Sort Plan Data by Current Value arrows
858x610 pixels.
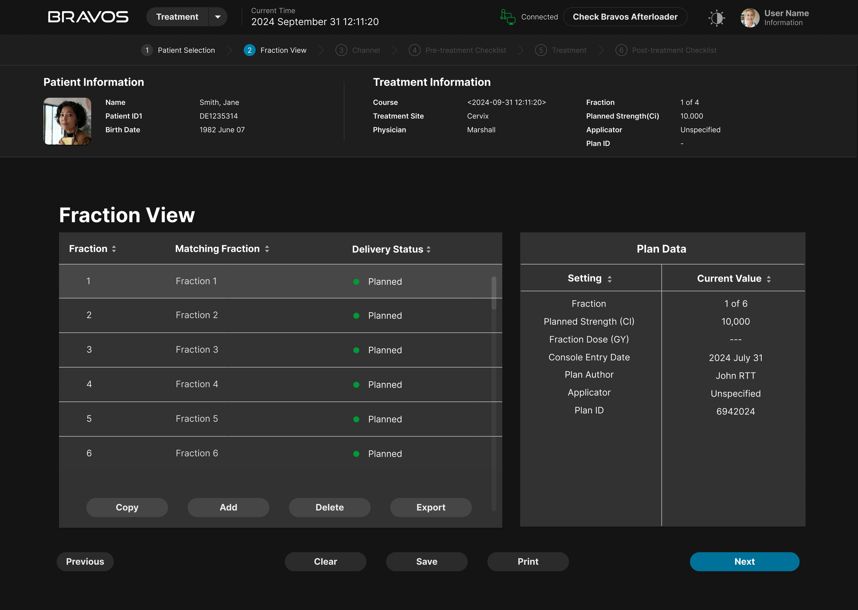click(x=768, y=279)
